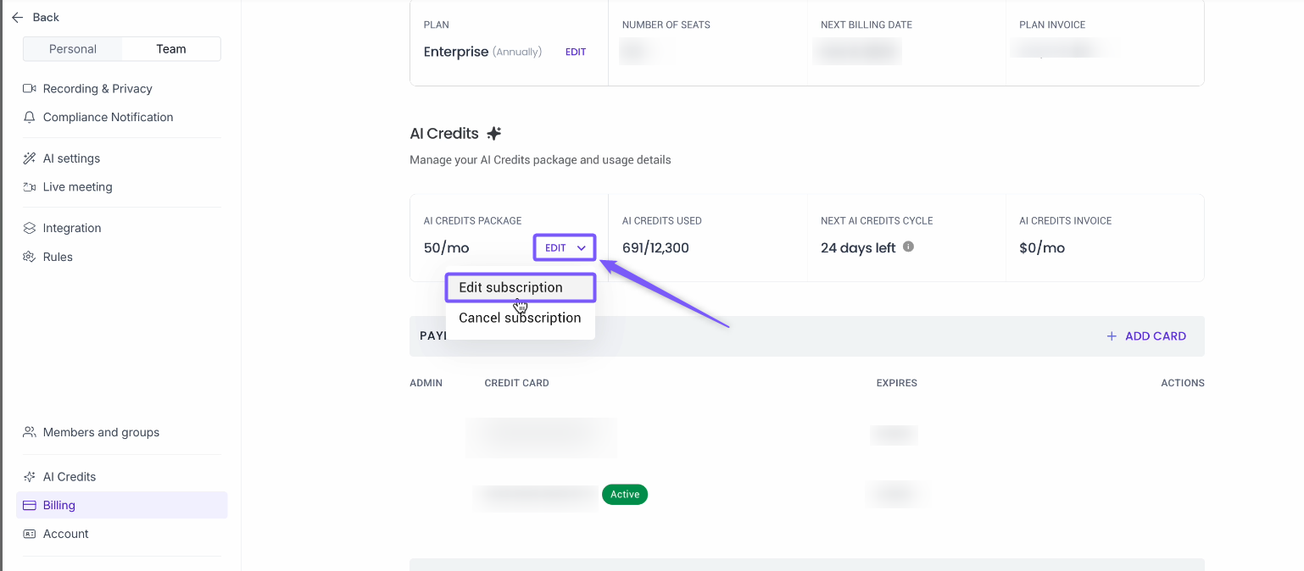The image size is (1304, 571).
Task: Open the Billing page in sidebar
Action: (59, 505)
